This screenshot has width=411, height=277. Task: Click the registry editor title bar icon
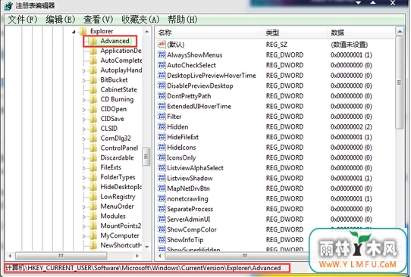tap(8, 5)
